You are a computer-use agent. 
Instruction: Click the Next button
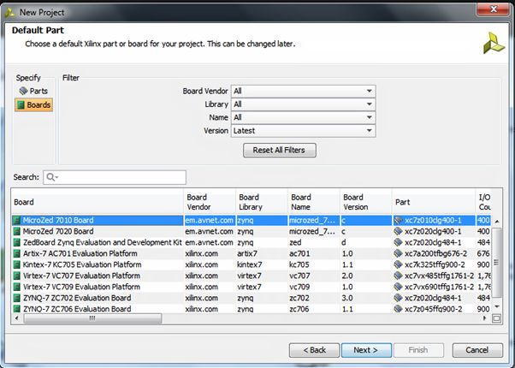pos(366,350)
